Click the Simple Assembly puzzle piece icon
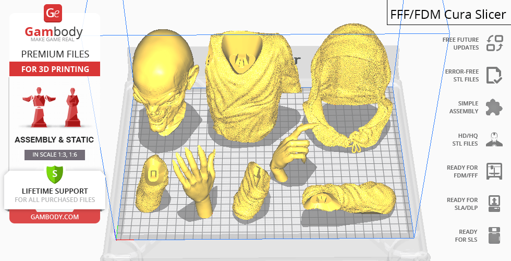 (494, 108)
